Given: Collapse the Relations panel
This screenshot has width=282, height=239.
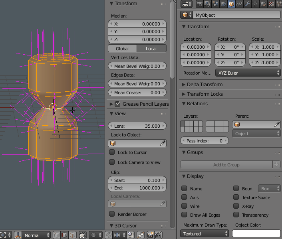Looking at the screenshot, I should tap(184, 103).
